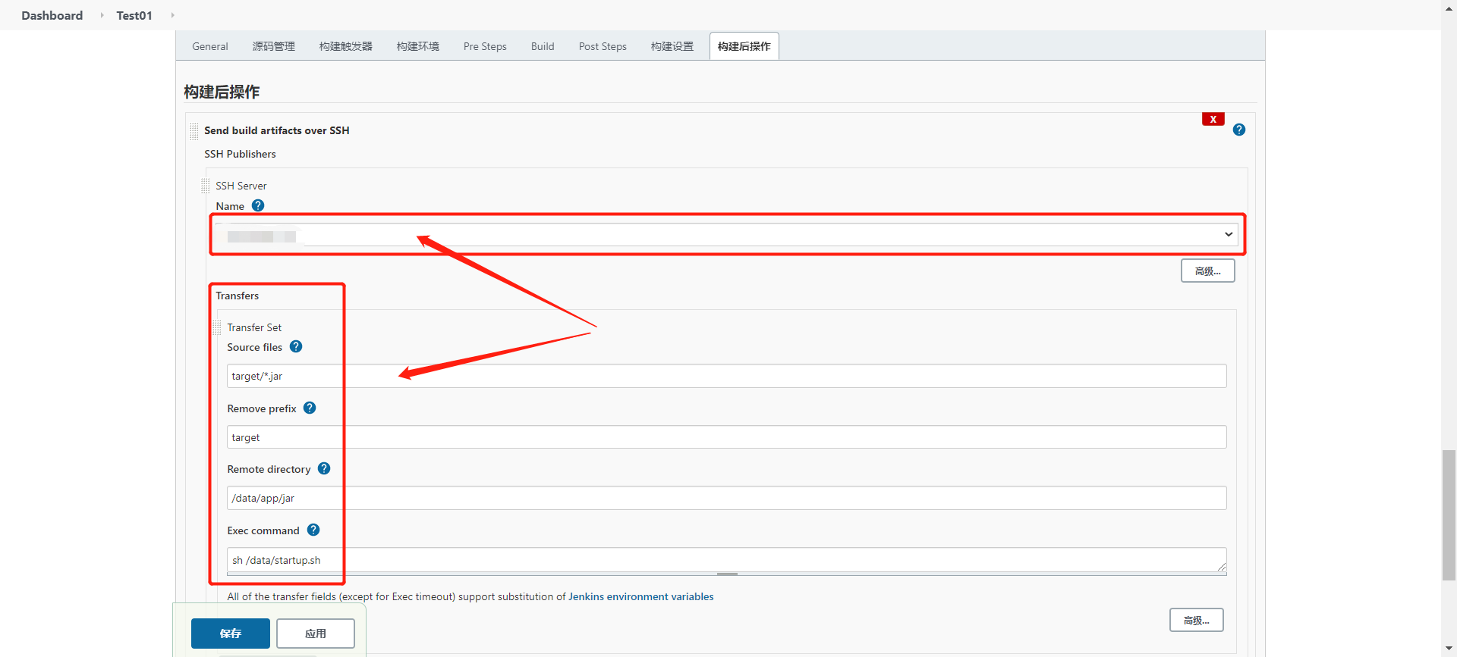Switch to the General tab
This screenshot has width=1457, height=657.
click(x=210, y=46)
